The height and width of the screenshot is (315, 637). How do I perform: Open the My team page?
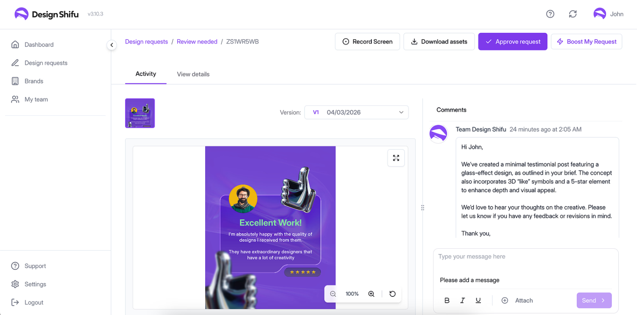(36, 99)
